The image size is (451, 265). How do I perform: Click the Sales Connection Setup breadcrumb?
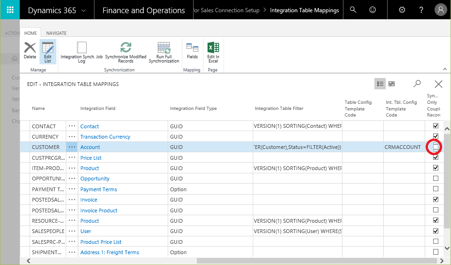tap(226, 10)
